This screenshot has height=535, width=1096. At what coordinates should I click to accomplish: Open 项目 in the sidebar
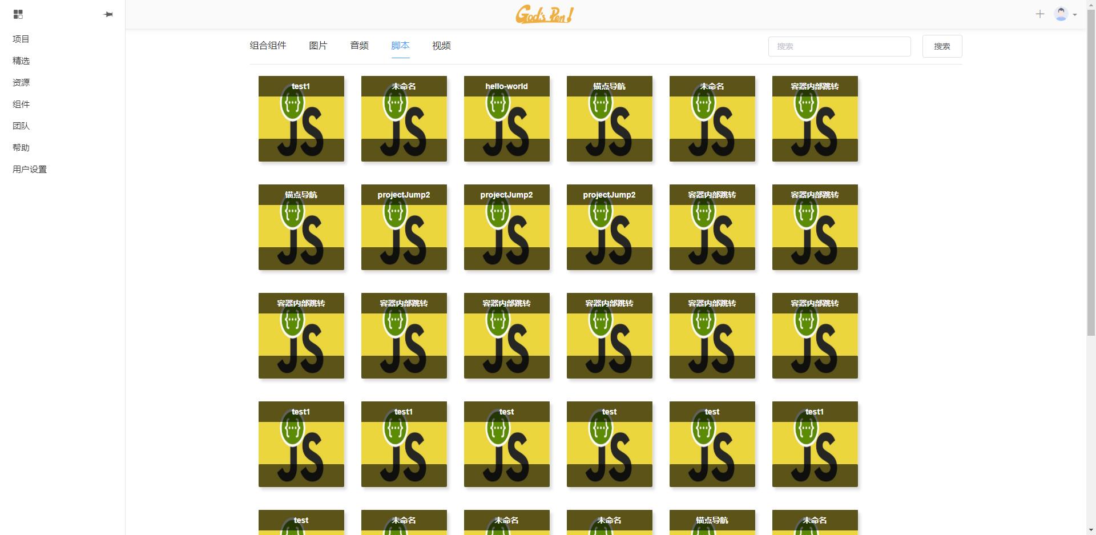click(x=21, y=39)
